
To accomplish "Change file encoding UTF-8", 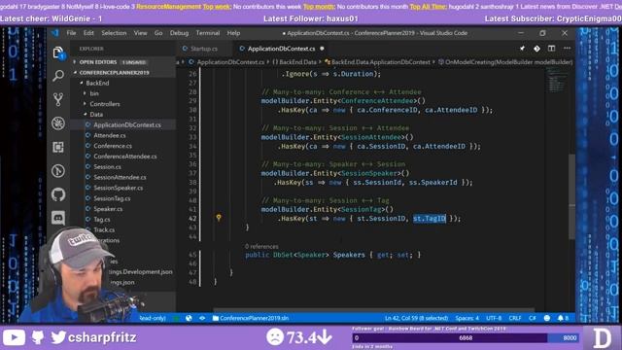I will click(494, 318).
